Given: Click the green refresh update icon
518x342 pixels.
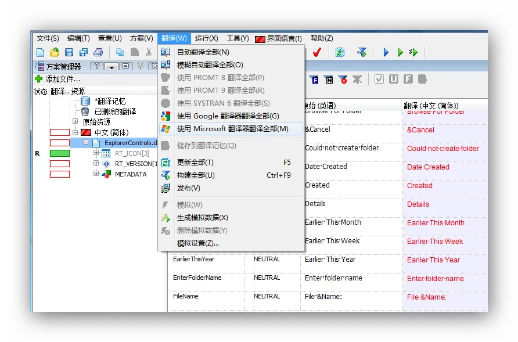Looking at the screenshot, I should pos(340,52).
